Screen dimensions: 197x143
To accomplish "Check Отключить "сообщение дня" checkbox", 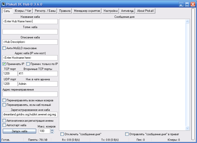I will pos(62,134).
